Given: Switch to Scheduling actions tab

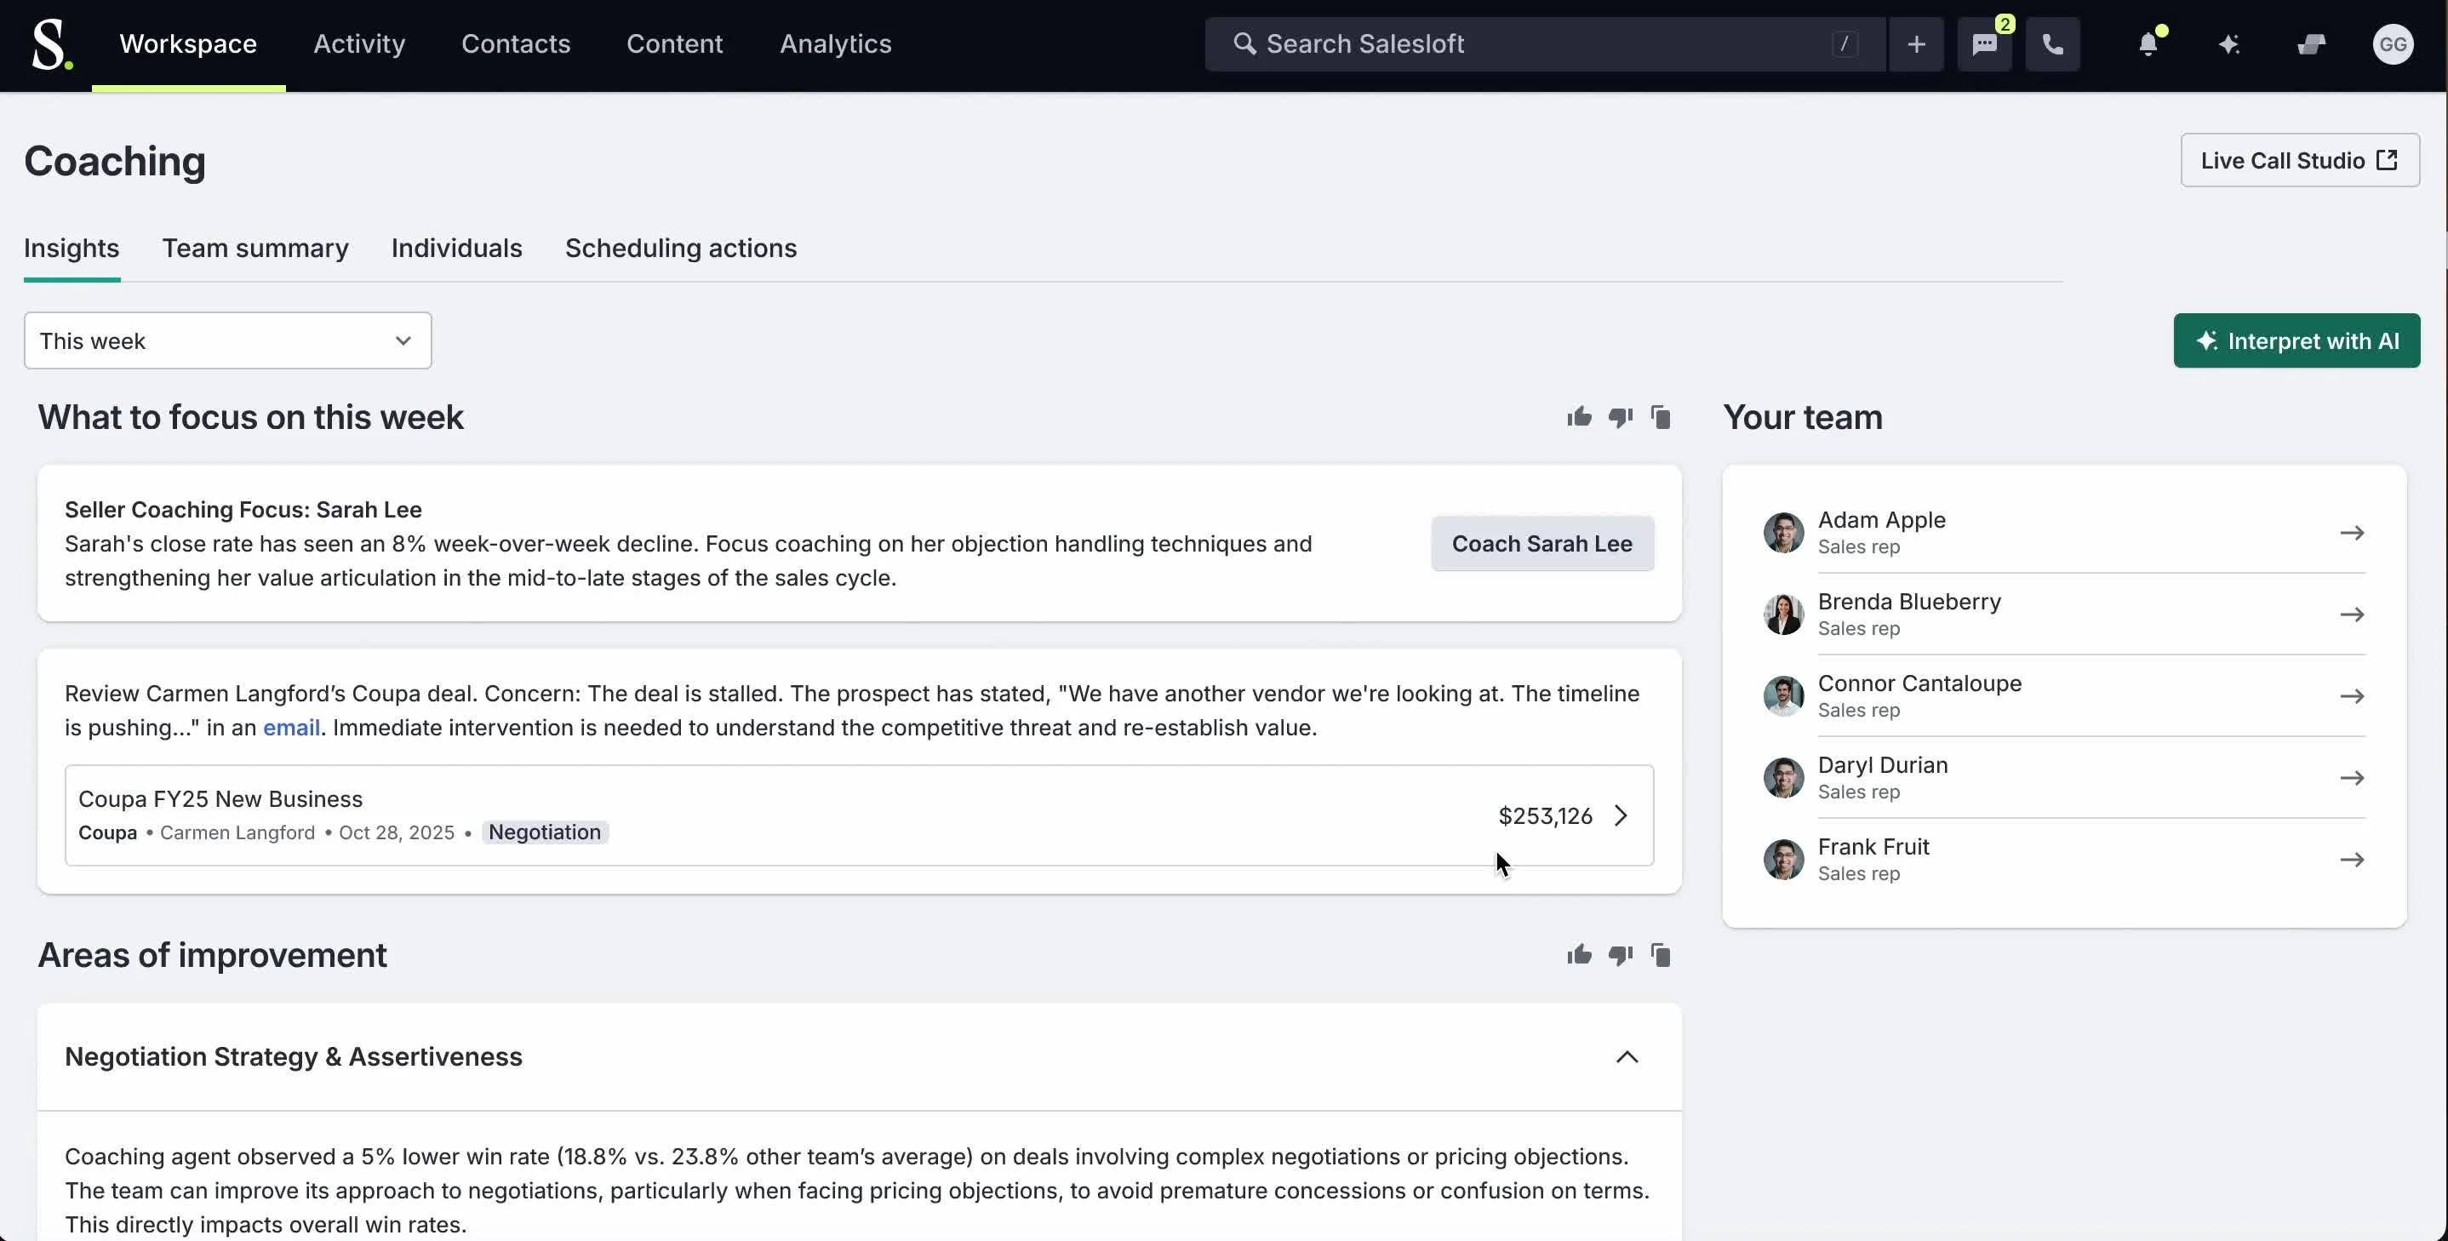Looking at the screenshot, I should 680,248.
